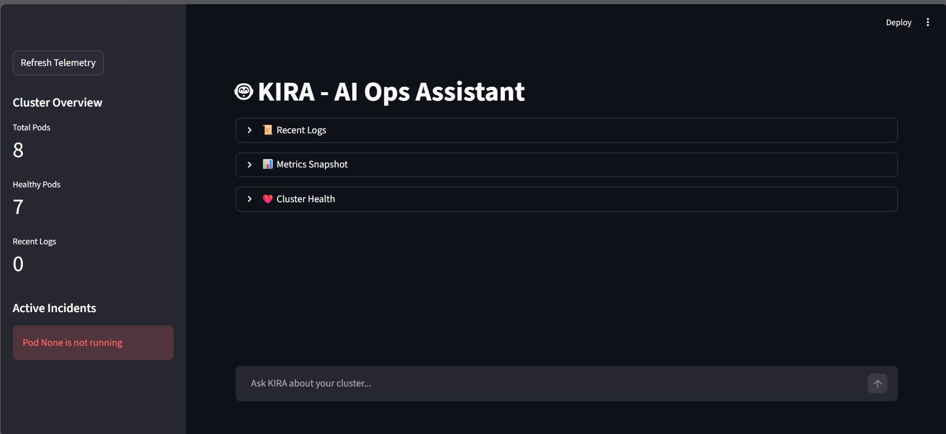Click the Cluster Overview heading
The height and width of the screenshot is (434, 946).
(58, 103)
